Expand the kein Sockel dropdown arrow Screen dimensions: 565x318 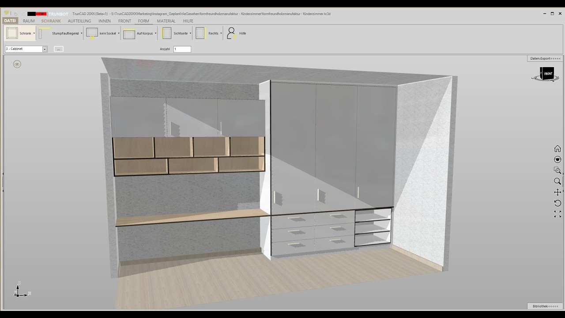119,33
